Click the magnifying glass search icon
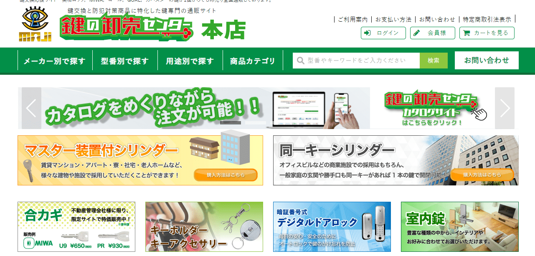 click(x=300, y=61)
